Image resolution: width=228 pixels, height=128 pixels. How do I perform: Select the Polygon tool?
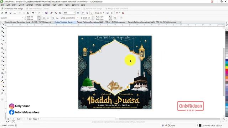point(2,56)
